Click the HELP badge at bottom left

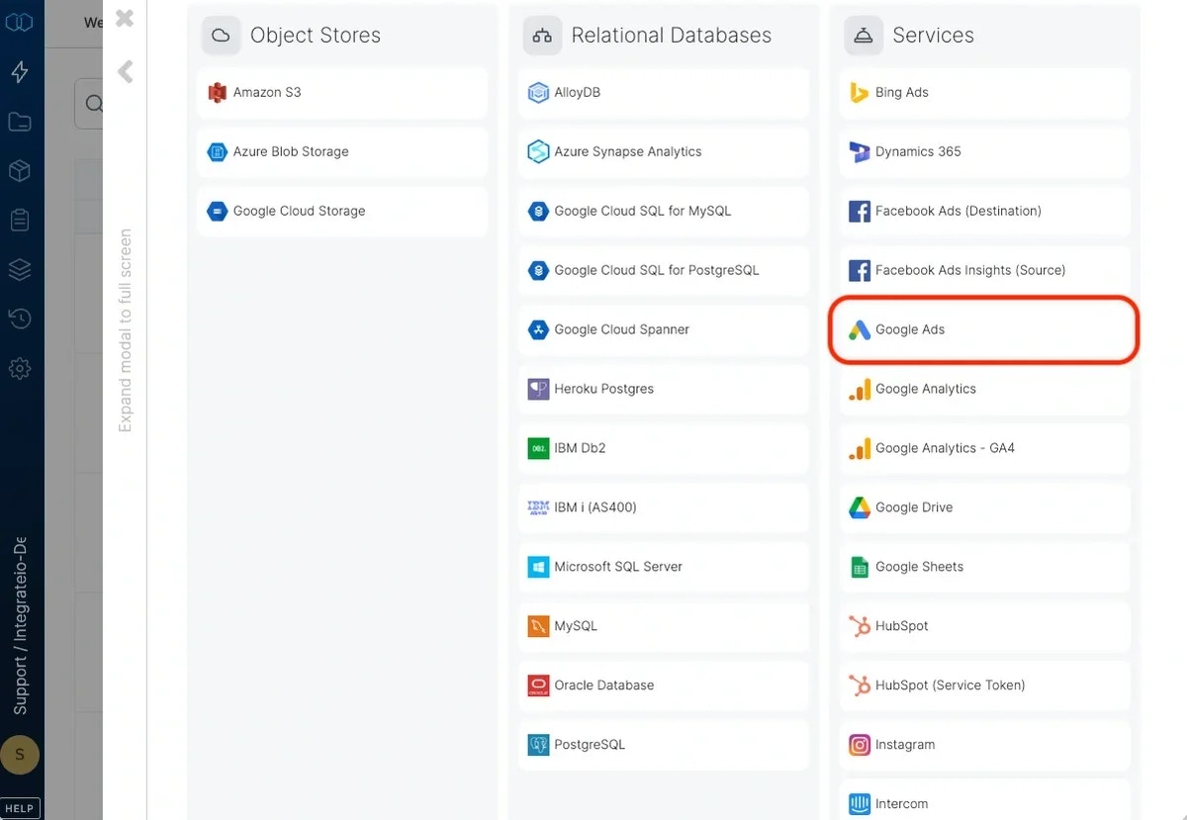[x=20, y=807]
